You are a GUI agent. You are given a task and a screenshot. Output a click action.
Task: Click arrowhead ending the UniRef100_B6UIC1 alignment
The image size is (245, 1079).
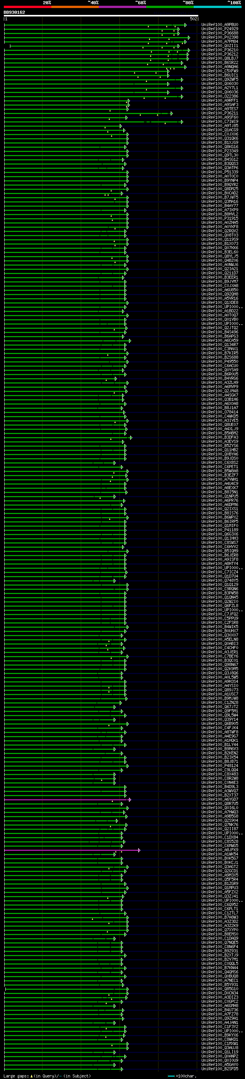tap(168, 75)
